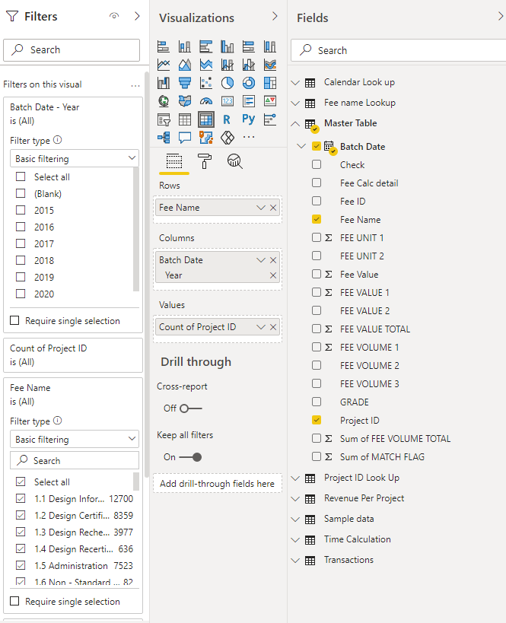The image size is (506, 623).
Task: Check the 2018 year filter checkbox
Action: pyautogui.click(x=21, y=260)
